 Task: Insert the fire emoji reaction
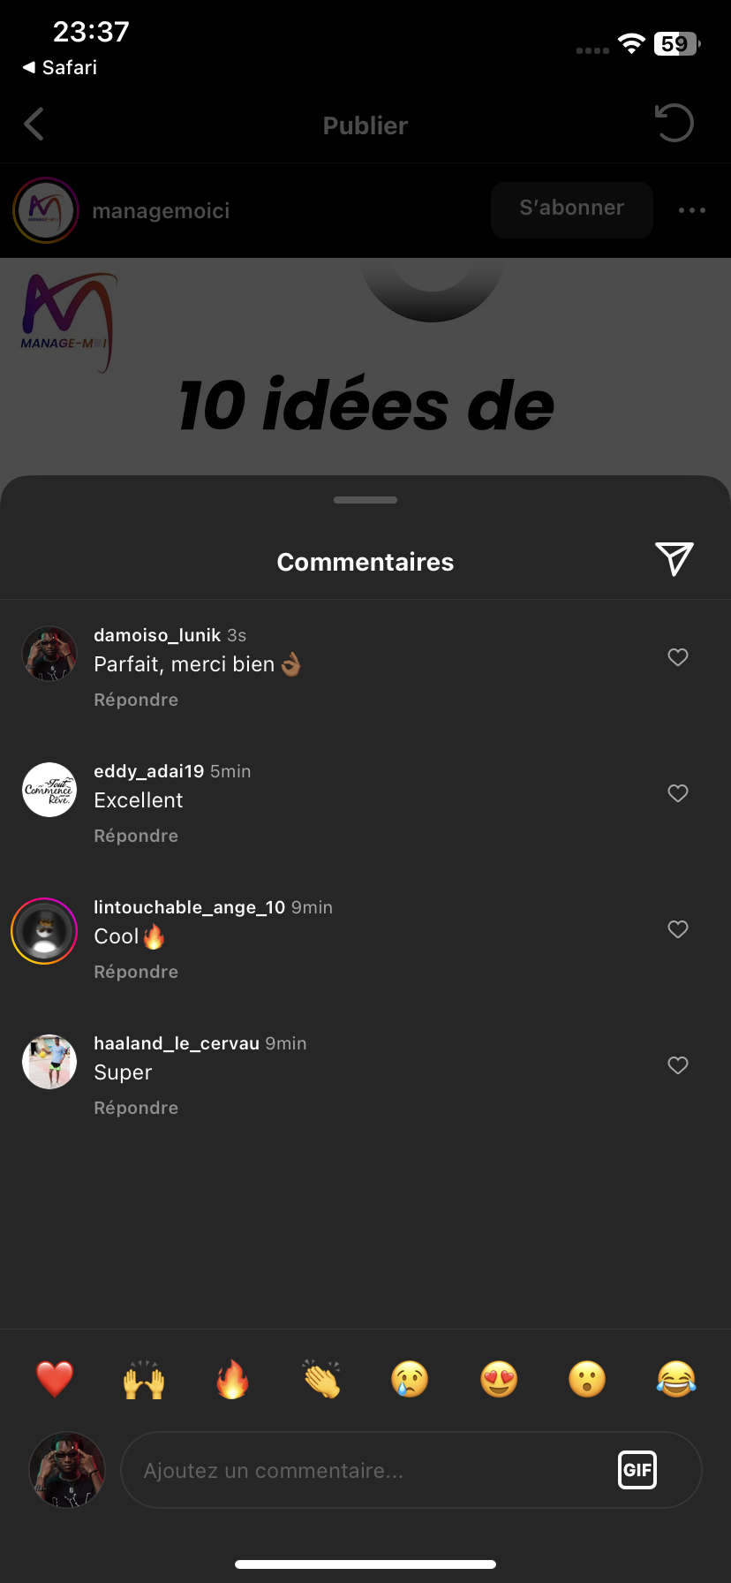pyautogui.click(x=232, y=1379)
